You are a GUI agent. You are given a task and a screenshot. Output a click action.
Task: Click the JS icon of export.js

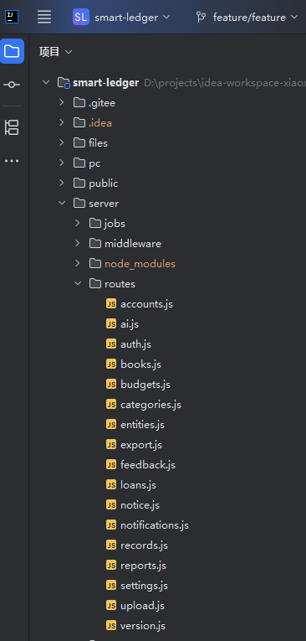point(111,444)
